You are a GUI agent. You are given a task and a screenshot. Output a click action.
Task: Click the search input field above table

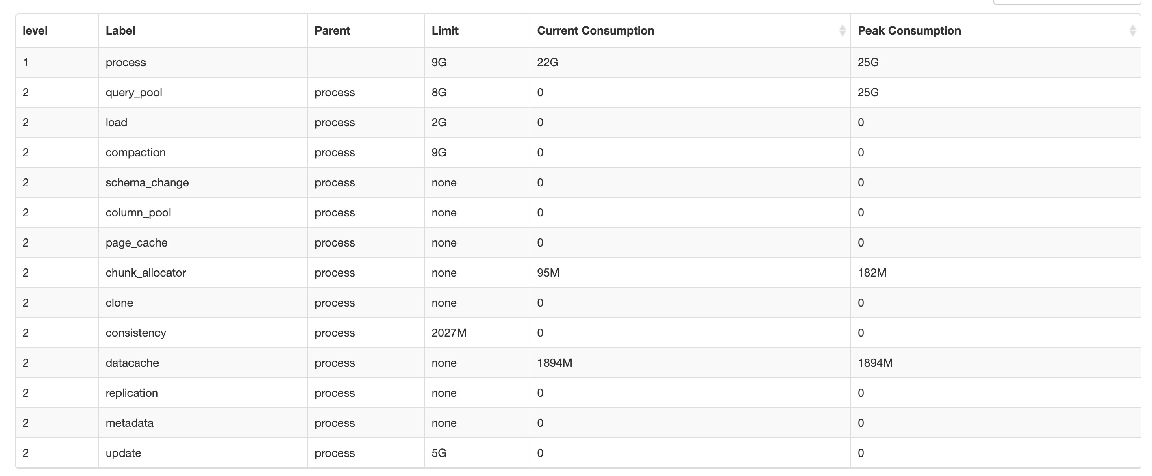coord(1067,2)
